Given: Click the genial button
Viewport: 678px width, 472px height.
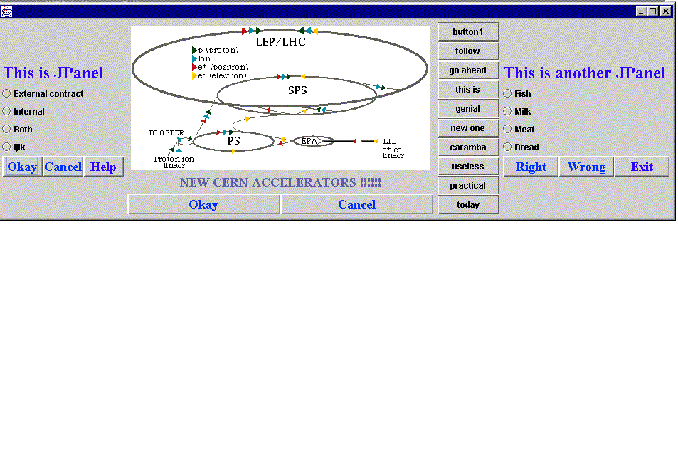Looking at the screenshot, I should tap(468, 109).
